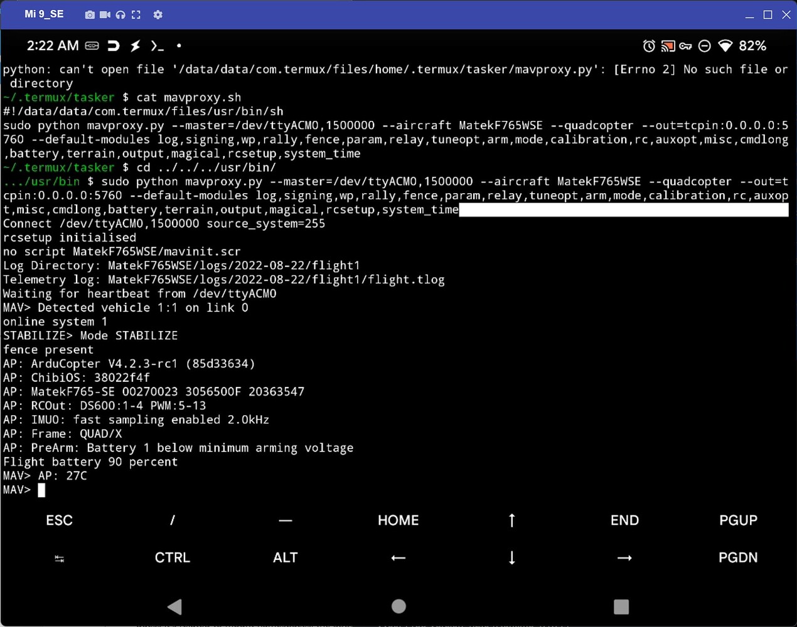Image resolution: width=797 pixels, height=627 pixels.
Task: Enter fullscreen with the expand brackets icon
Action: point(136,14)
